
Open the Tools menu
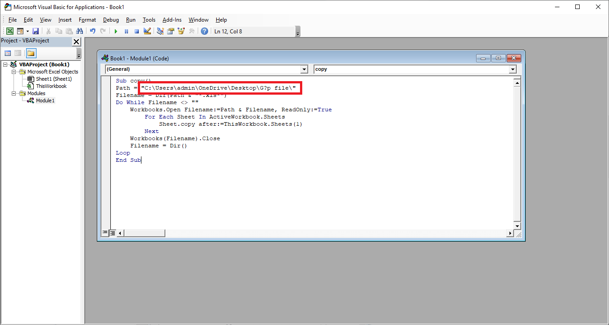coord(149,20)
